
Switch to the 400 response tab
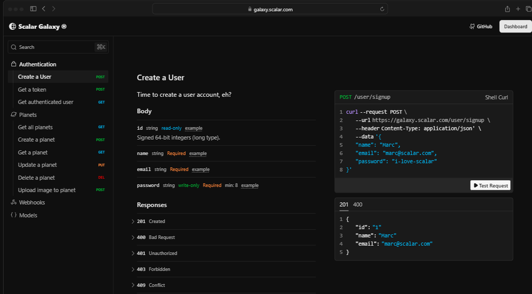(358, 205)
